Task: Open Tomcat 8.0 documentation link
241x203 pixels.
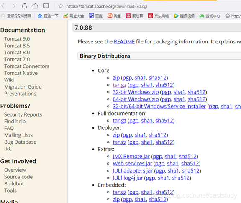Action: click(17, 53)
